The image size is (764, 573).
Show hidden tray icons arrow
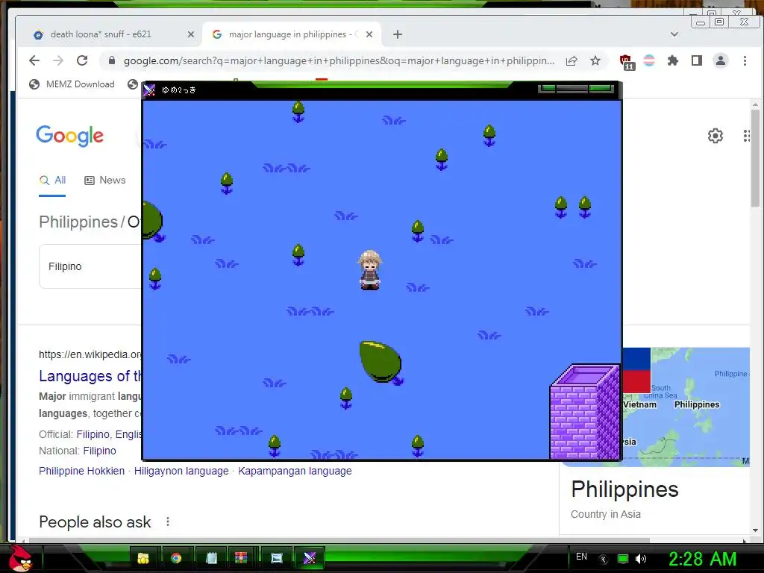tap(604, 559)
